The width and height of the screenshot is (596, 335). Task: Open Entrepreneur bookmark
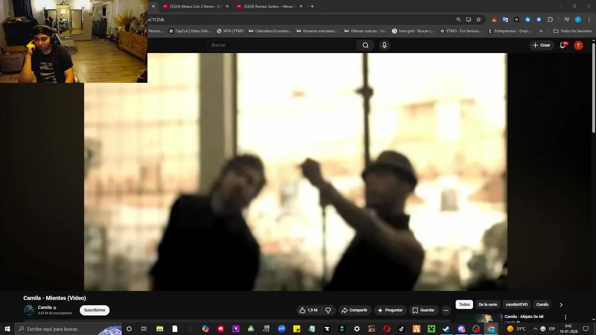[x=509, y=31]
